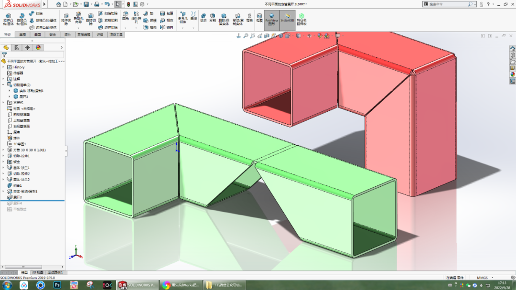Switch to the 钣金 CommandManager tab
The width and height of the screenshot is (516, 290).
[x=53, y=34]
